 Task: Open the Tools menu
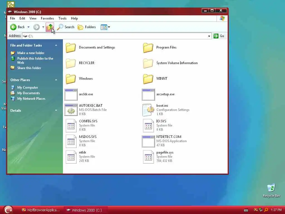[62, 18]
